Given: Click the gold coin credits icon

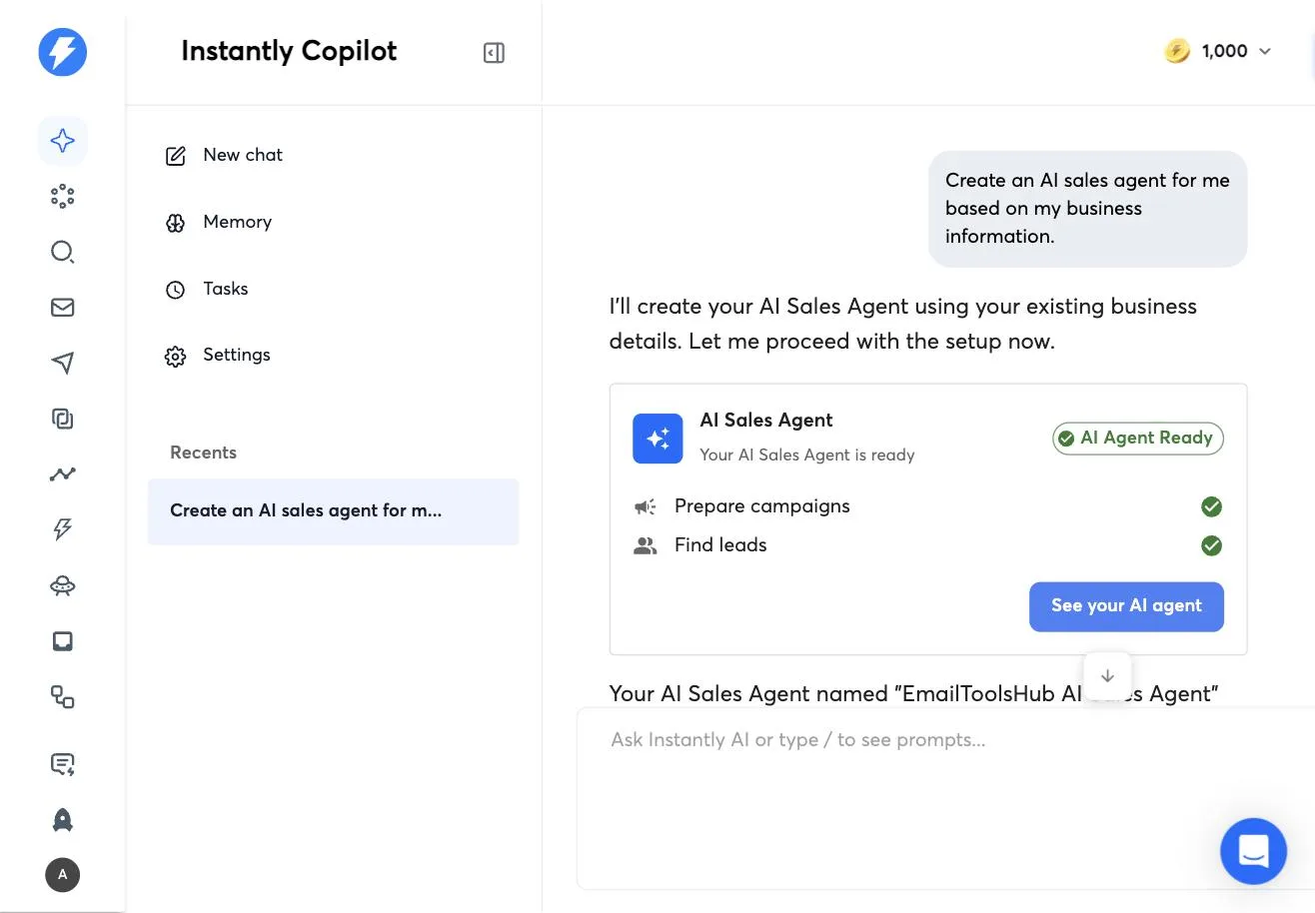Looking at the screenshot, I should (1177, 51).
